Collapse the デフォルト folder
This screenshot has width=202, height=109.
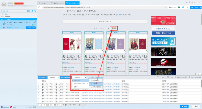point(2,19)
